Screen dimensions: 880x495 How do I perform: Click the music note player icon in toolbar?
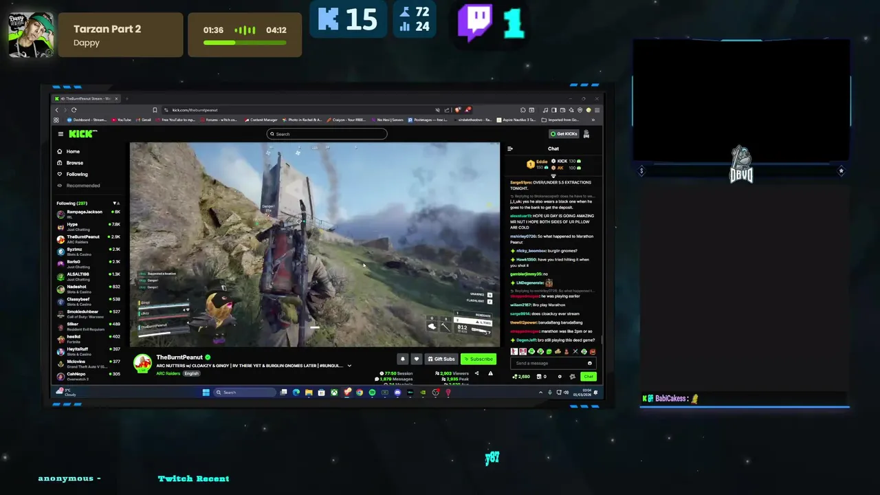(x=545, y=110)
